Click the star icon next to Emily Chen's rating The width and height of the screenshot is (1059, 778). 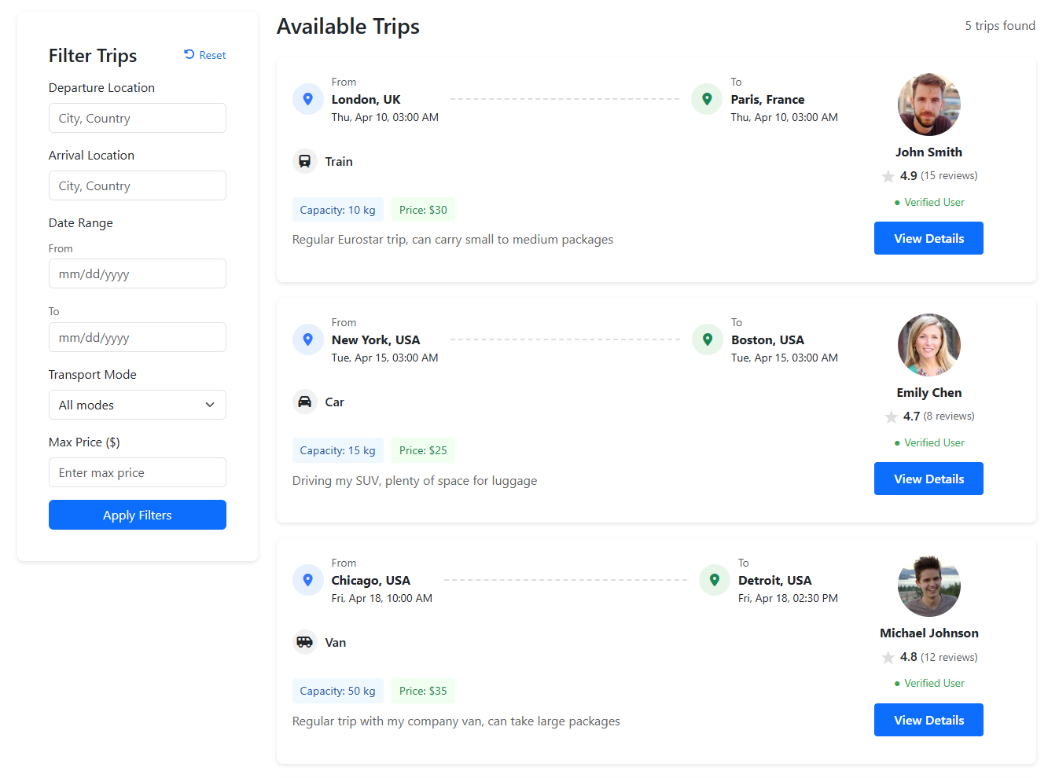[x=891, y=417]
